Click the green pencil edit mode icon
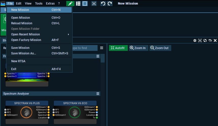 coord(70,4)
